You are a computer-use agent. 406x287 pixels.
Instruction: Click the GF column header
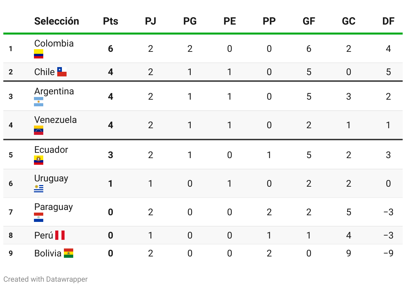pos(309,21)
